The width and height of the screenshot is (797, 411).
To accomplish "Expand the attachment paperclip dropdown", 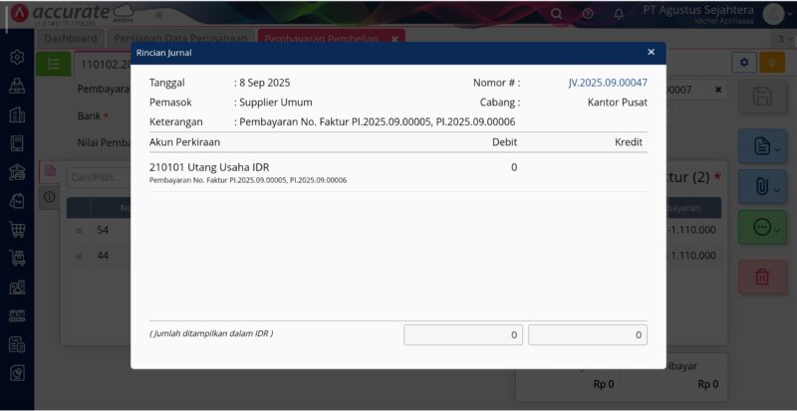I will pos(762,186).
